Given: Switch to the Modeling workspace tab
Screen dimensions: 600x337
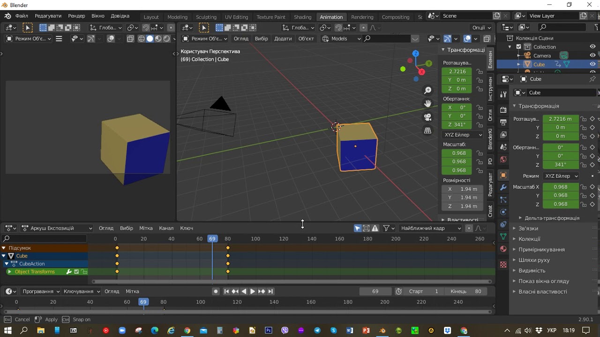Looking at the screenshot, I should pos(177,17).
